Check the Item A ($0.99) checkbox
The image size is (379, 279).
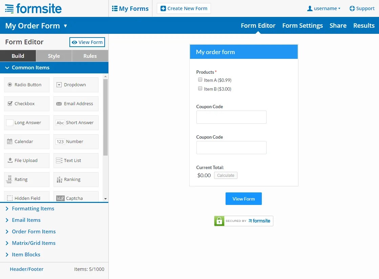tap(200, 79)
